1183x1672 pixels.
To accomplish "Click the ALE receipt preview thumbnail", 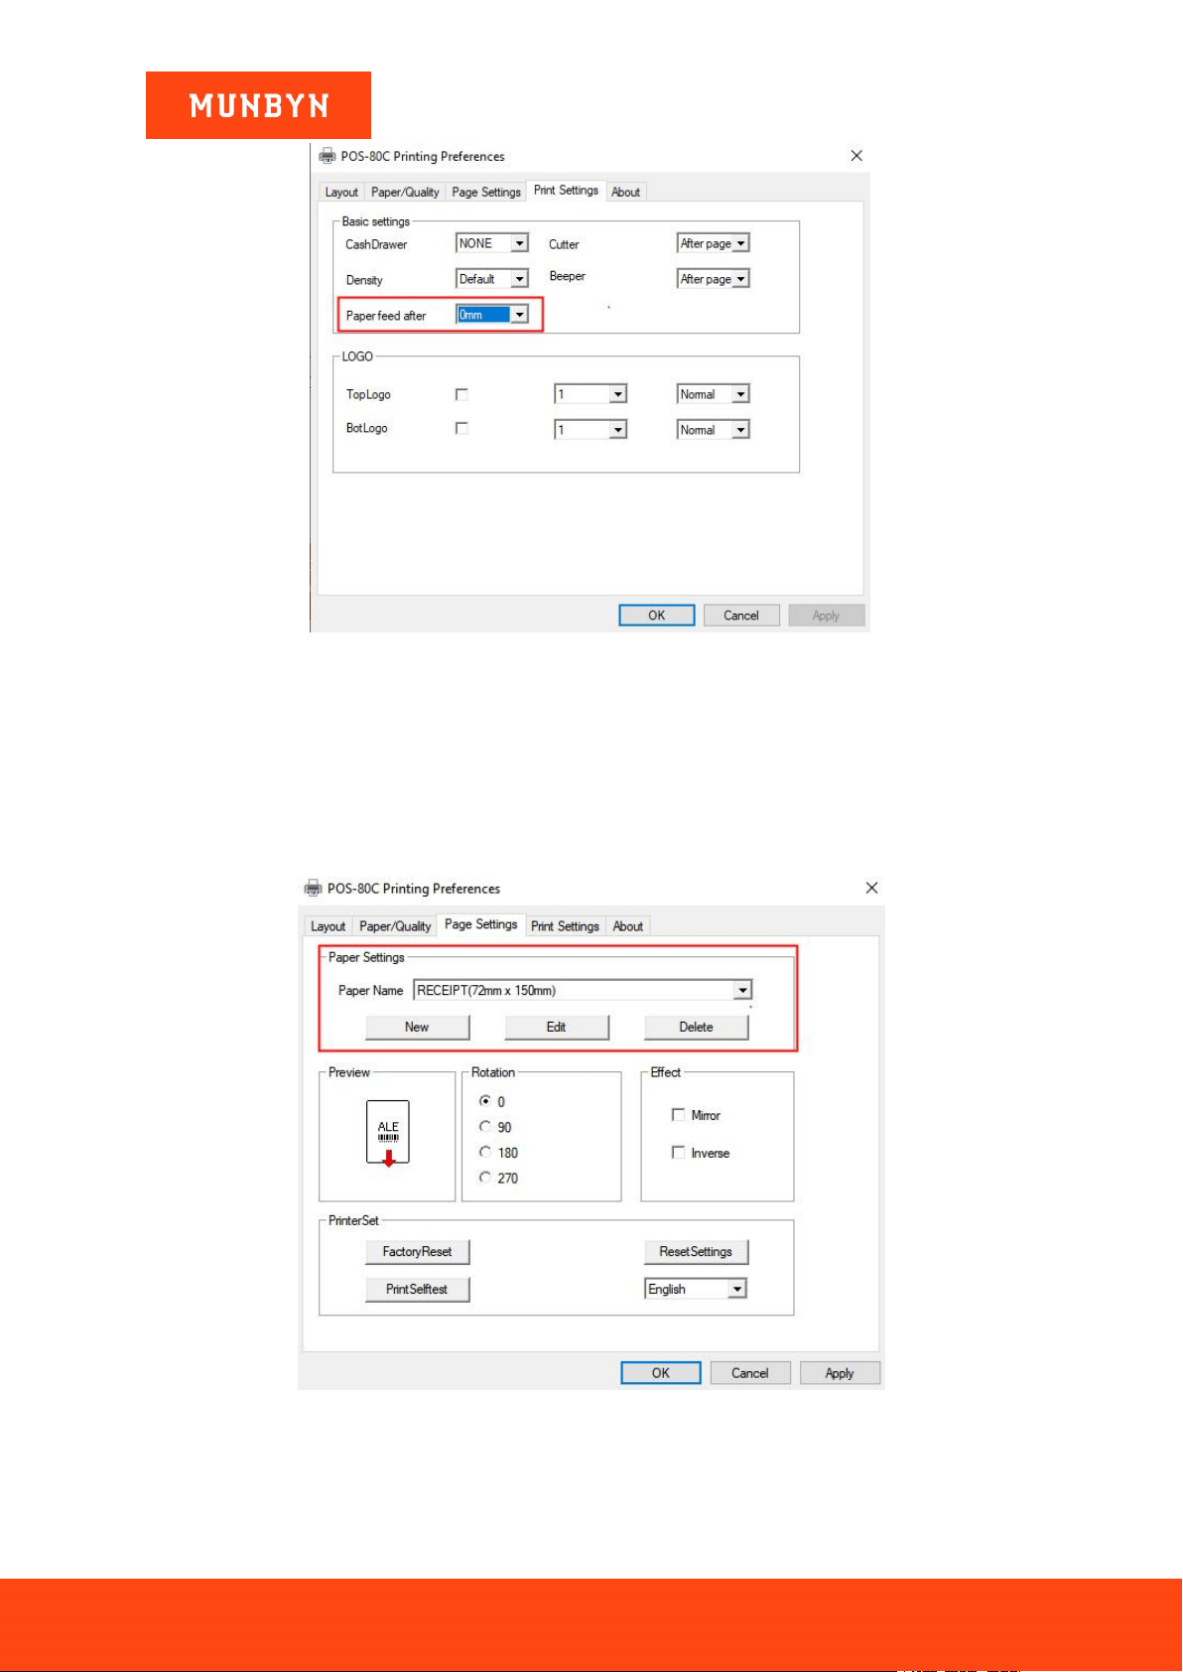I will pyautogui.click(x=388, y=1132).
